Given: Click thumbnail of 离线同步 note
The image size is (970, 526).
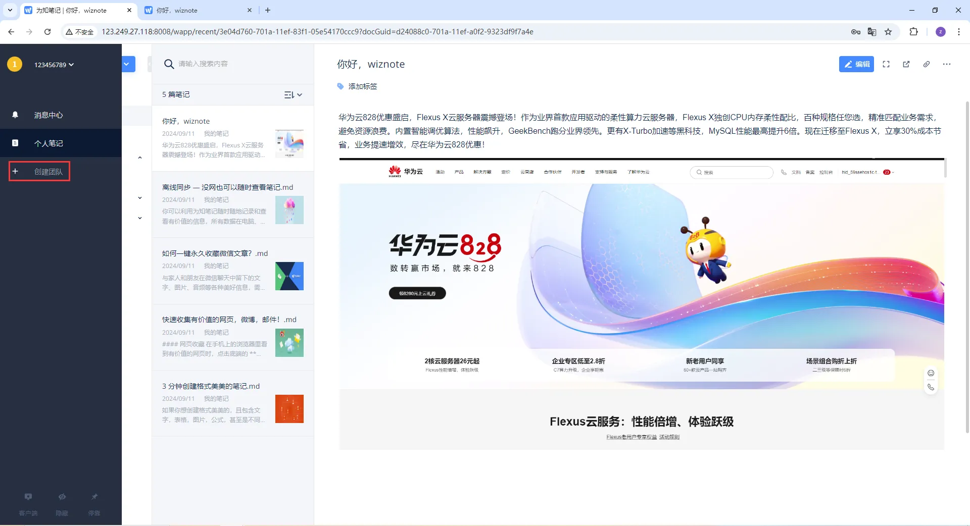Looking at the screenshot, I should 289,210.
